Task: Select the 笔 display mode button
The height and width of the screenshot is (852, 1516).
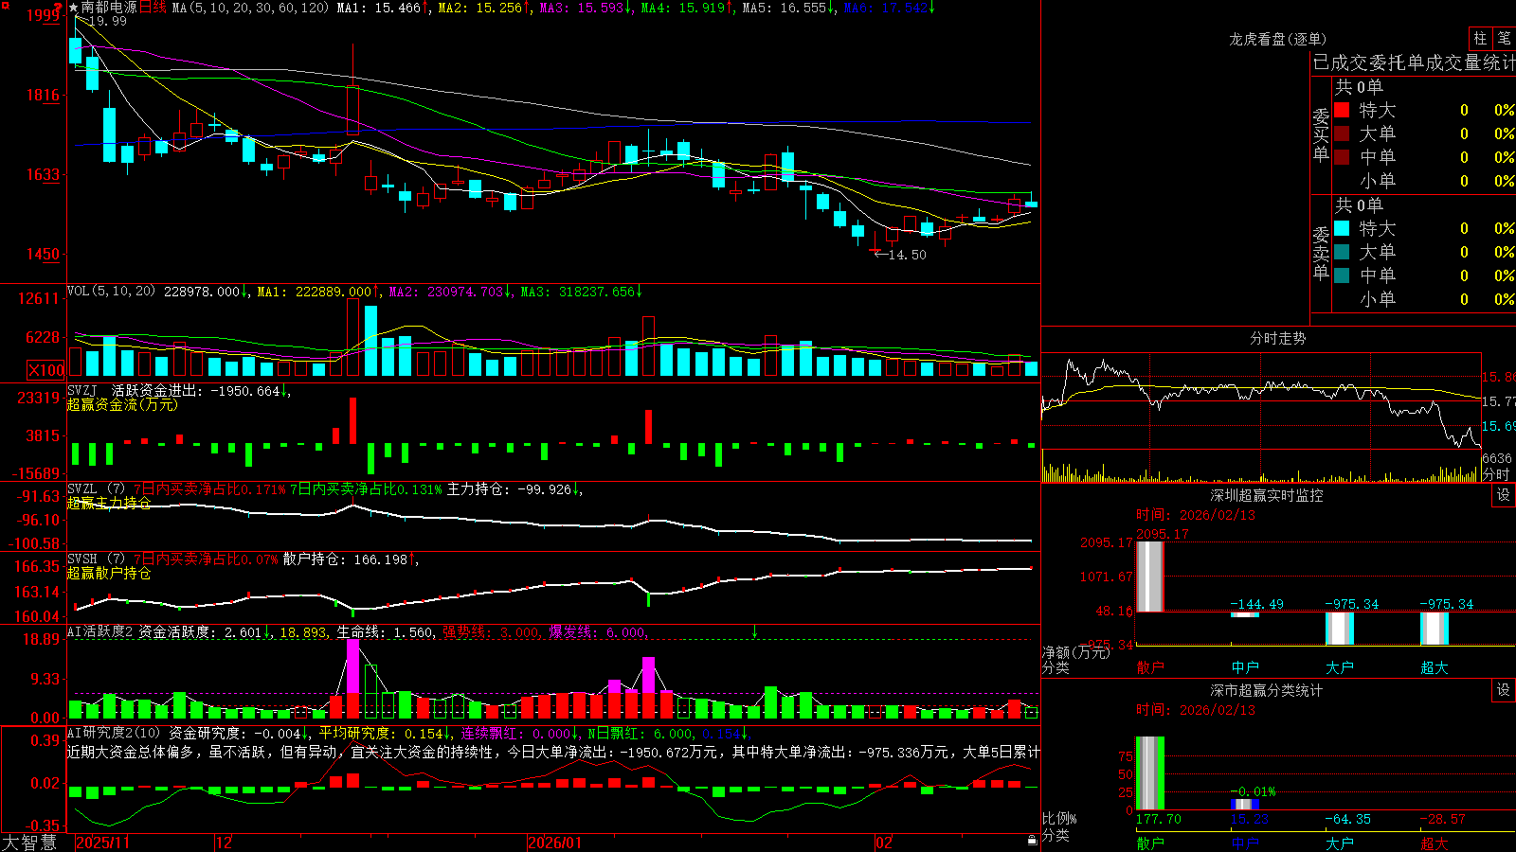Action: point(1504,39)
